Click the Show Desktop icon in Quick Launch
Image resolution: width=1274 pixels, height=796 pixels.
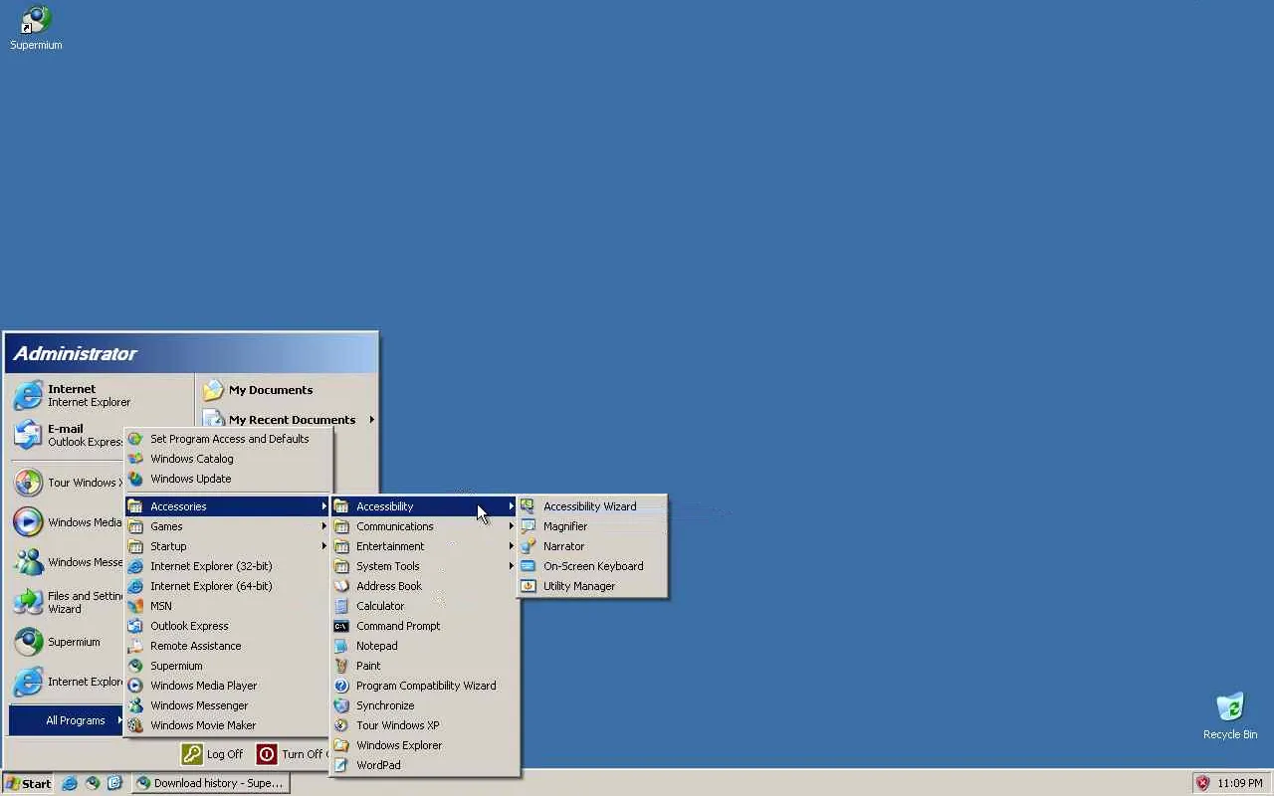tap(114, 783)
